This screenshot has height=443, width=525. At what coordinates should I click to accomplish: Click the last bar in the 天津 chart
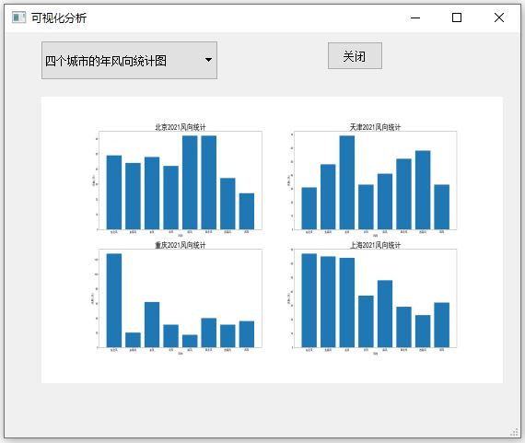click(x=442, y=207)
